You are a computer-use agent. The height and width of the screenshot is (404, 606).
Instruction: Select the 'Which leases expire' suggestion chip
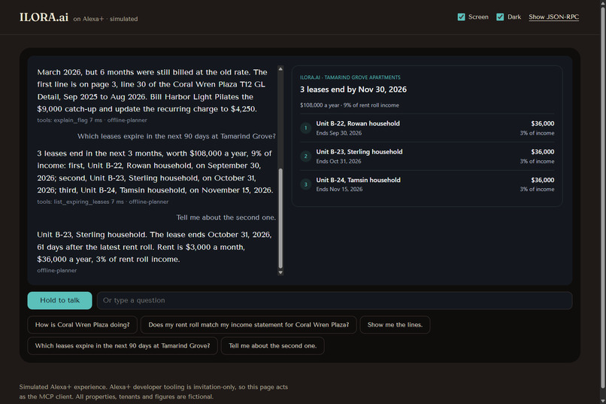click(x=123, y=345)
